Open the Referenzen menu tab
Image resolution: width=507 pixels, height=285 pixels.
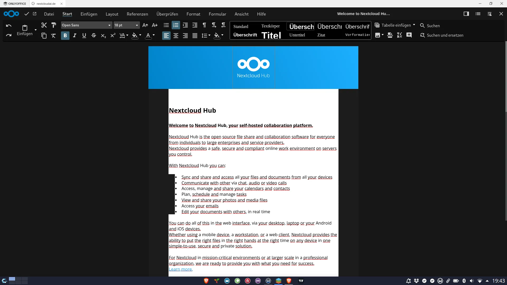tap(137, 14)
